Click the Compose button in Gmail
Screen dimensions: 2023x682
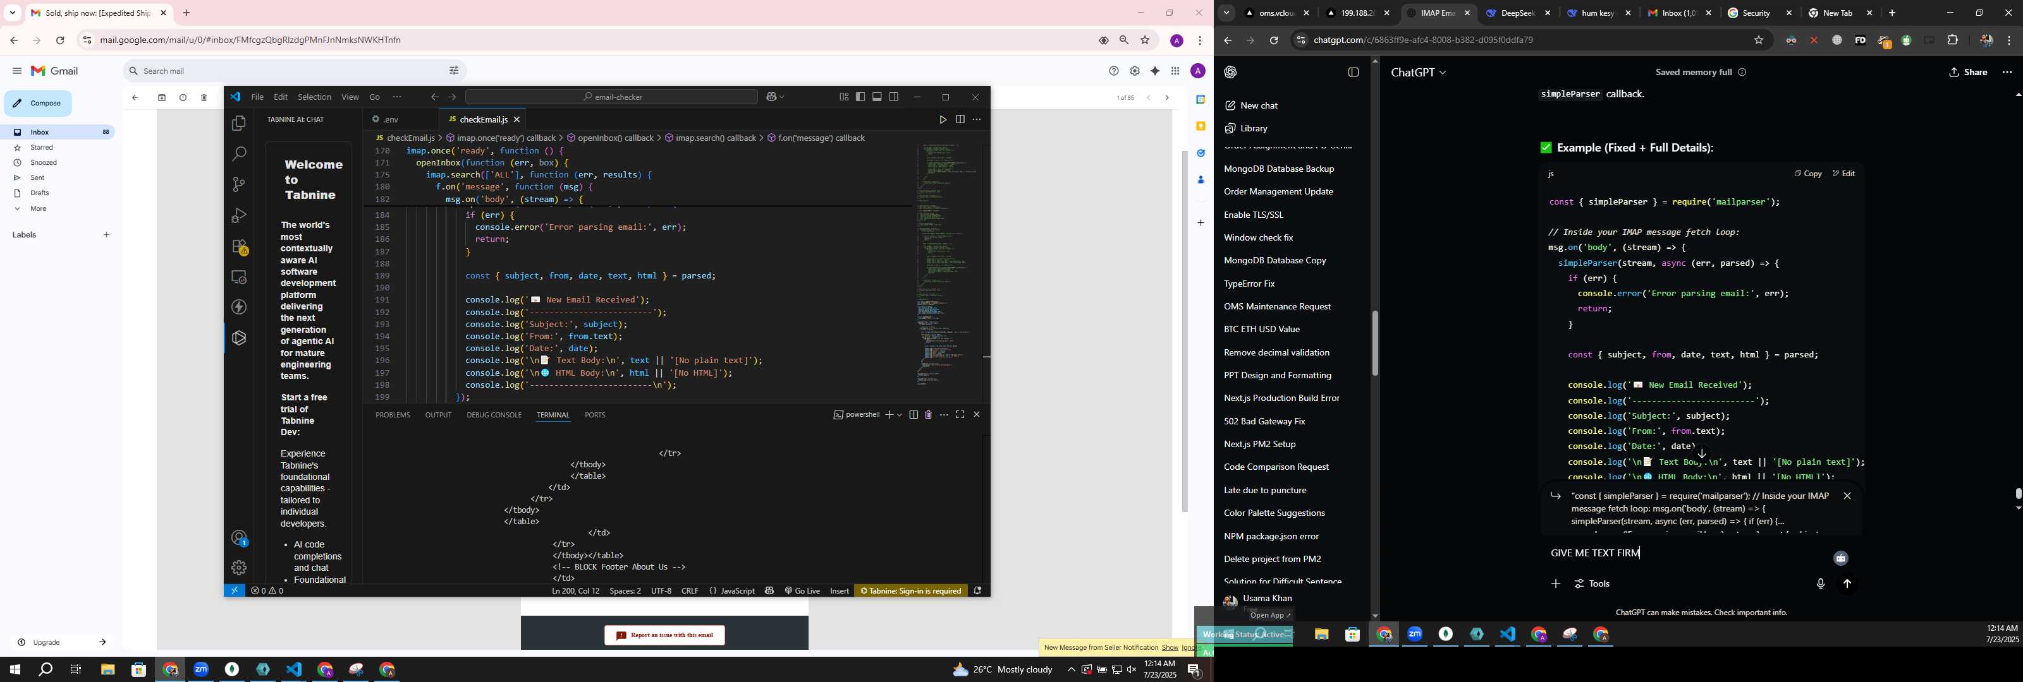38,104
